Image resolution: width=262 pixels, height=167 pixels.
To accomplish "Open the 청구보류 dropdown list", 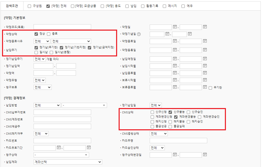I will pos(42,87).
